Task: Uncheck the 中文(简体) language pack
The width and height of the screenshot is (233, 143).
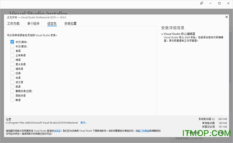Action: [x=12, y=42]
